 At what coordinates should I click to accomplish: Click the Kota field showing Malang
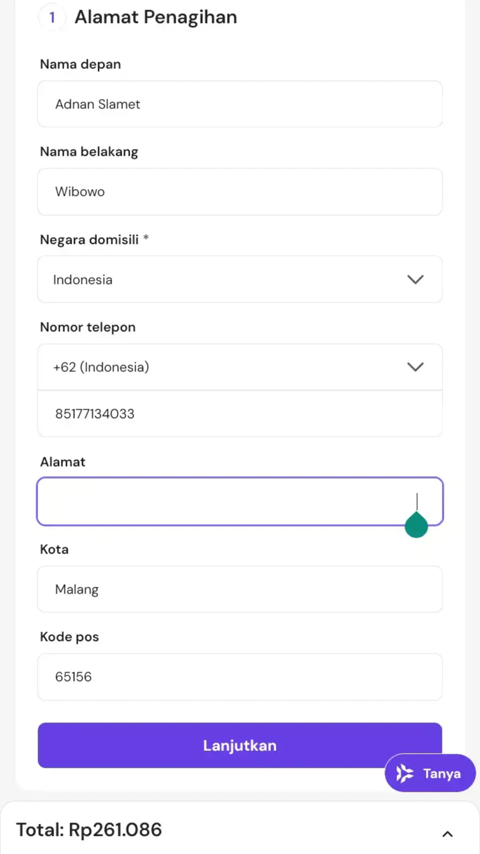[240, 589]
